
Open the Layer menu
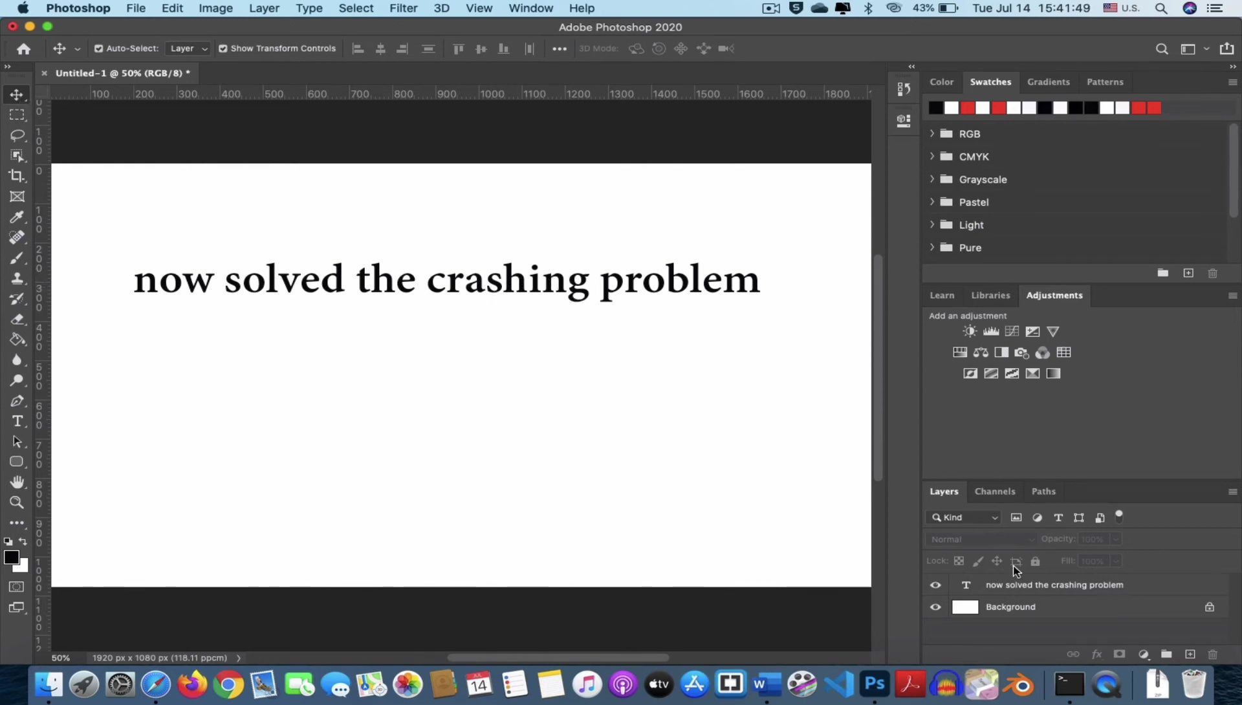(264, 8)
